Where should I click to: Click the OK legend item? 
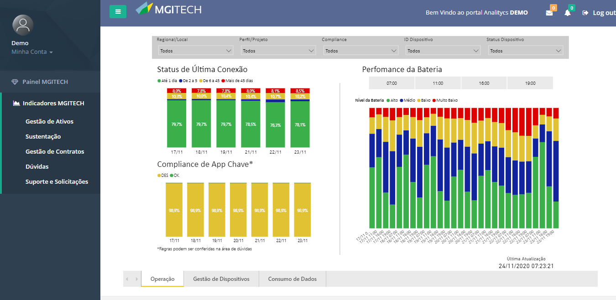tap(175, 176)
